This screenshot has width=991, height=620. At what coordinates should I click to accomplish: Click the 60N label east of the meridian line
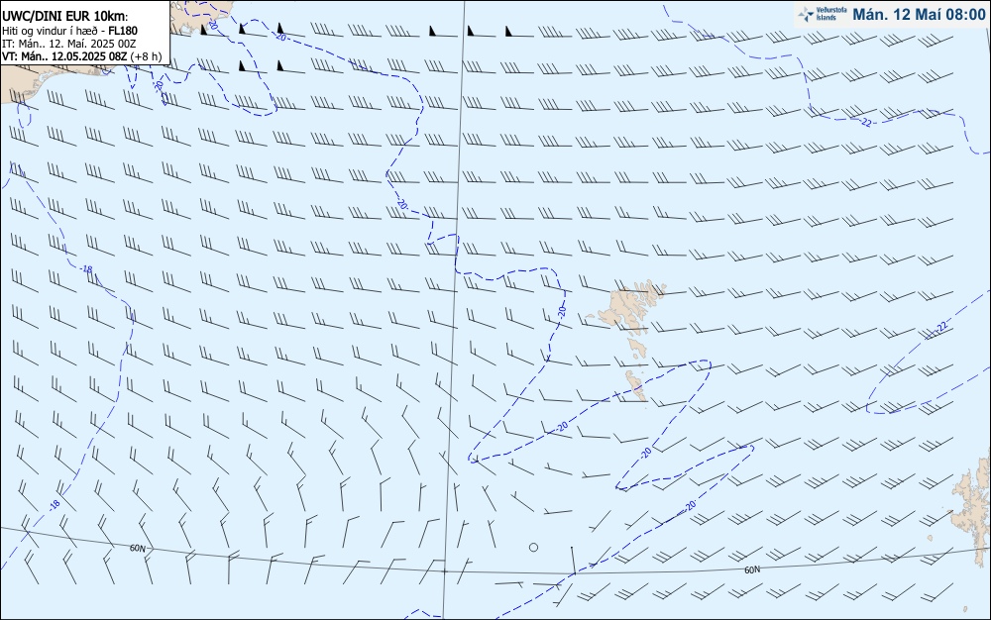pos(752,569)
